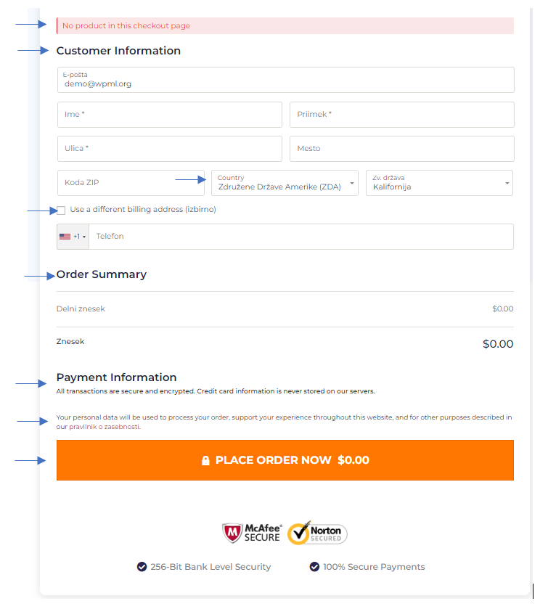This screenshot has width=556, height=609.
Task: Focus the E-pošta email field
Action: (x=286, y=80)
